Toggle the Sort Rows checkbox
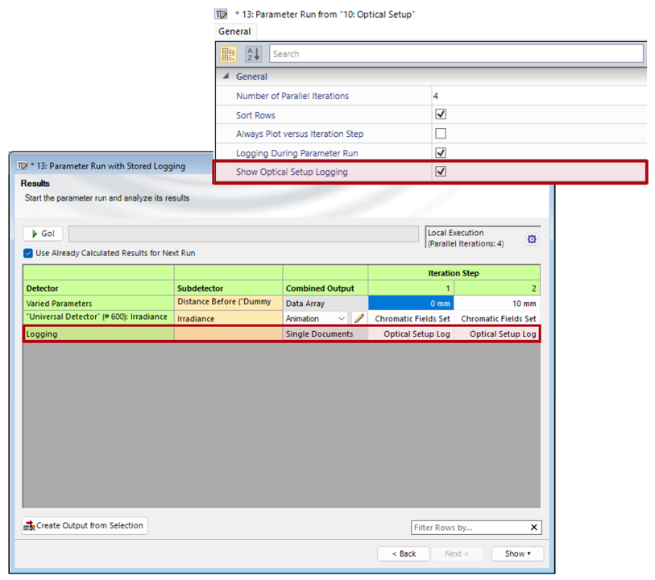 [441, 115]
